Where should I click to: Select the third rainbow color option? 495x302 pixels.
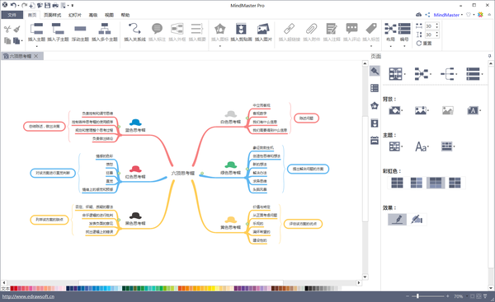[436, 183]
